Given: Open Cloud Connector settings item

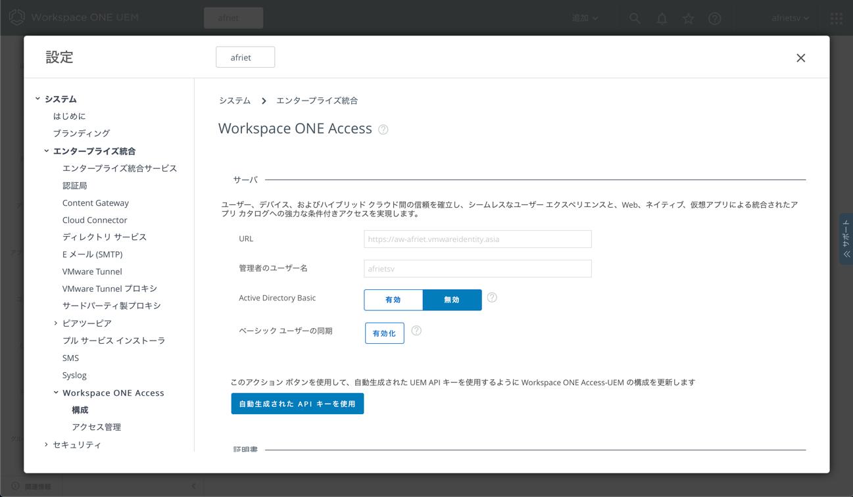Looking at the screenshot, I should click(x=95, y=220).
